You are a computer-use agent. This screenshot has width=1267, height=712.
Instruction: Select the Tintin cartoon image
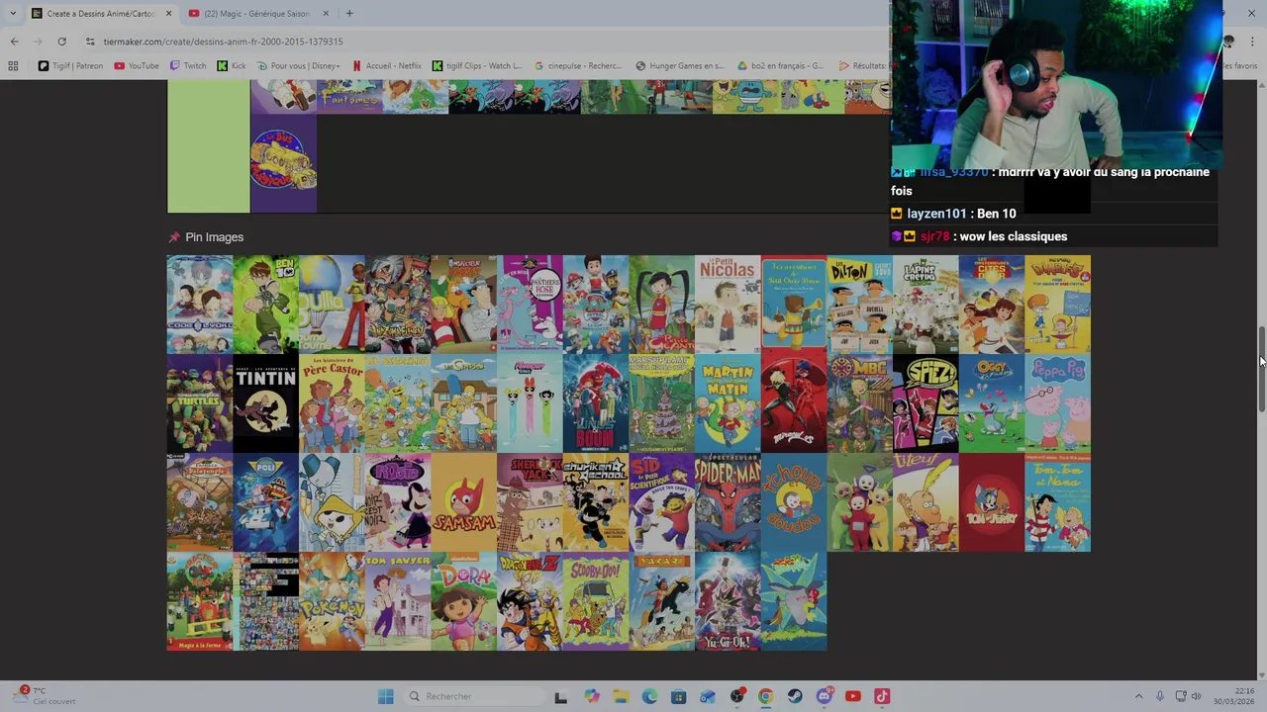point(266,403)
